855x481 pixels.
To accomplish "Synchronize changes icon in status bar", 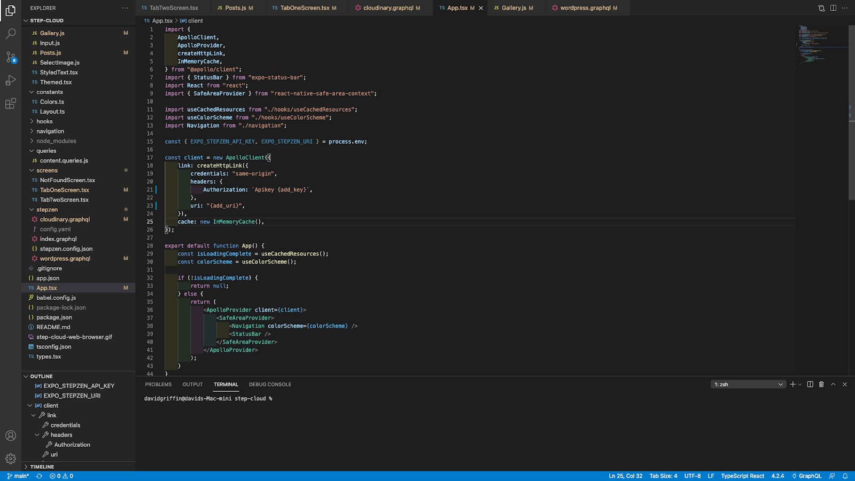I will click(39, 476).
